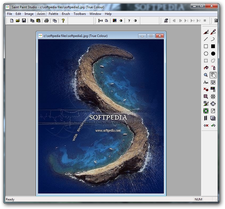Open a file using the folder icon
Viewport: 225px width, 209px height.
pos(18,20)
